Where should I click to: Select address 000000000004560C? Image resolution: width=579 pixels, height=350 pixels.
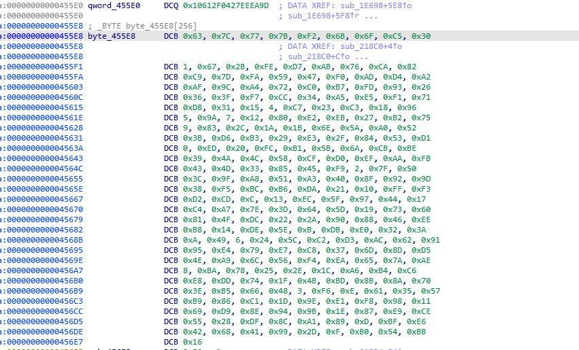click(x=45, y=97)
